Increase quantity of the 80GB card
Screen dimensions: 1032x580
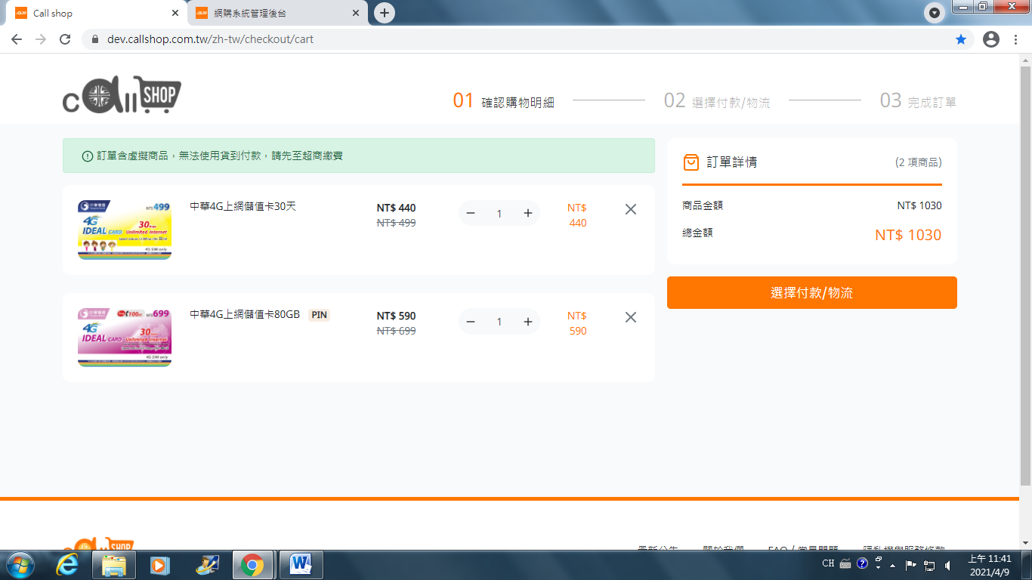pyautogui.click(x=528, y=322)
